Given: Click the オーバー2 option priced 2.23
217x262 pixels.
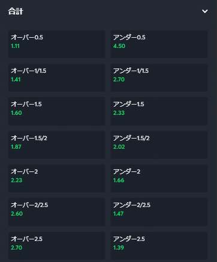Looking at the screenshot, I should [x=56, y=179].
